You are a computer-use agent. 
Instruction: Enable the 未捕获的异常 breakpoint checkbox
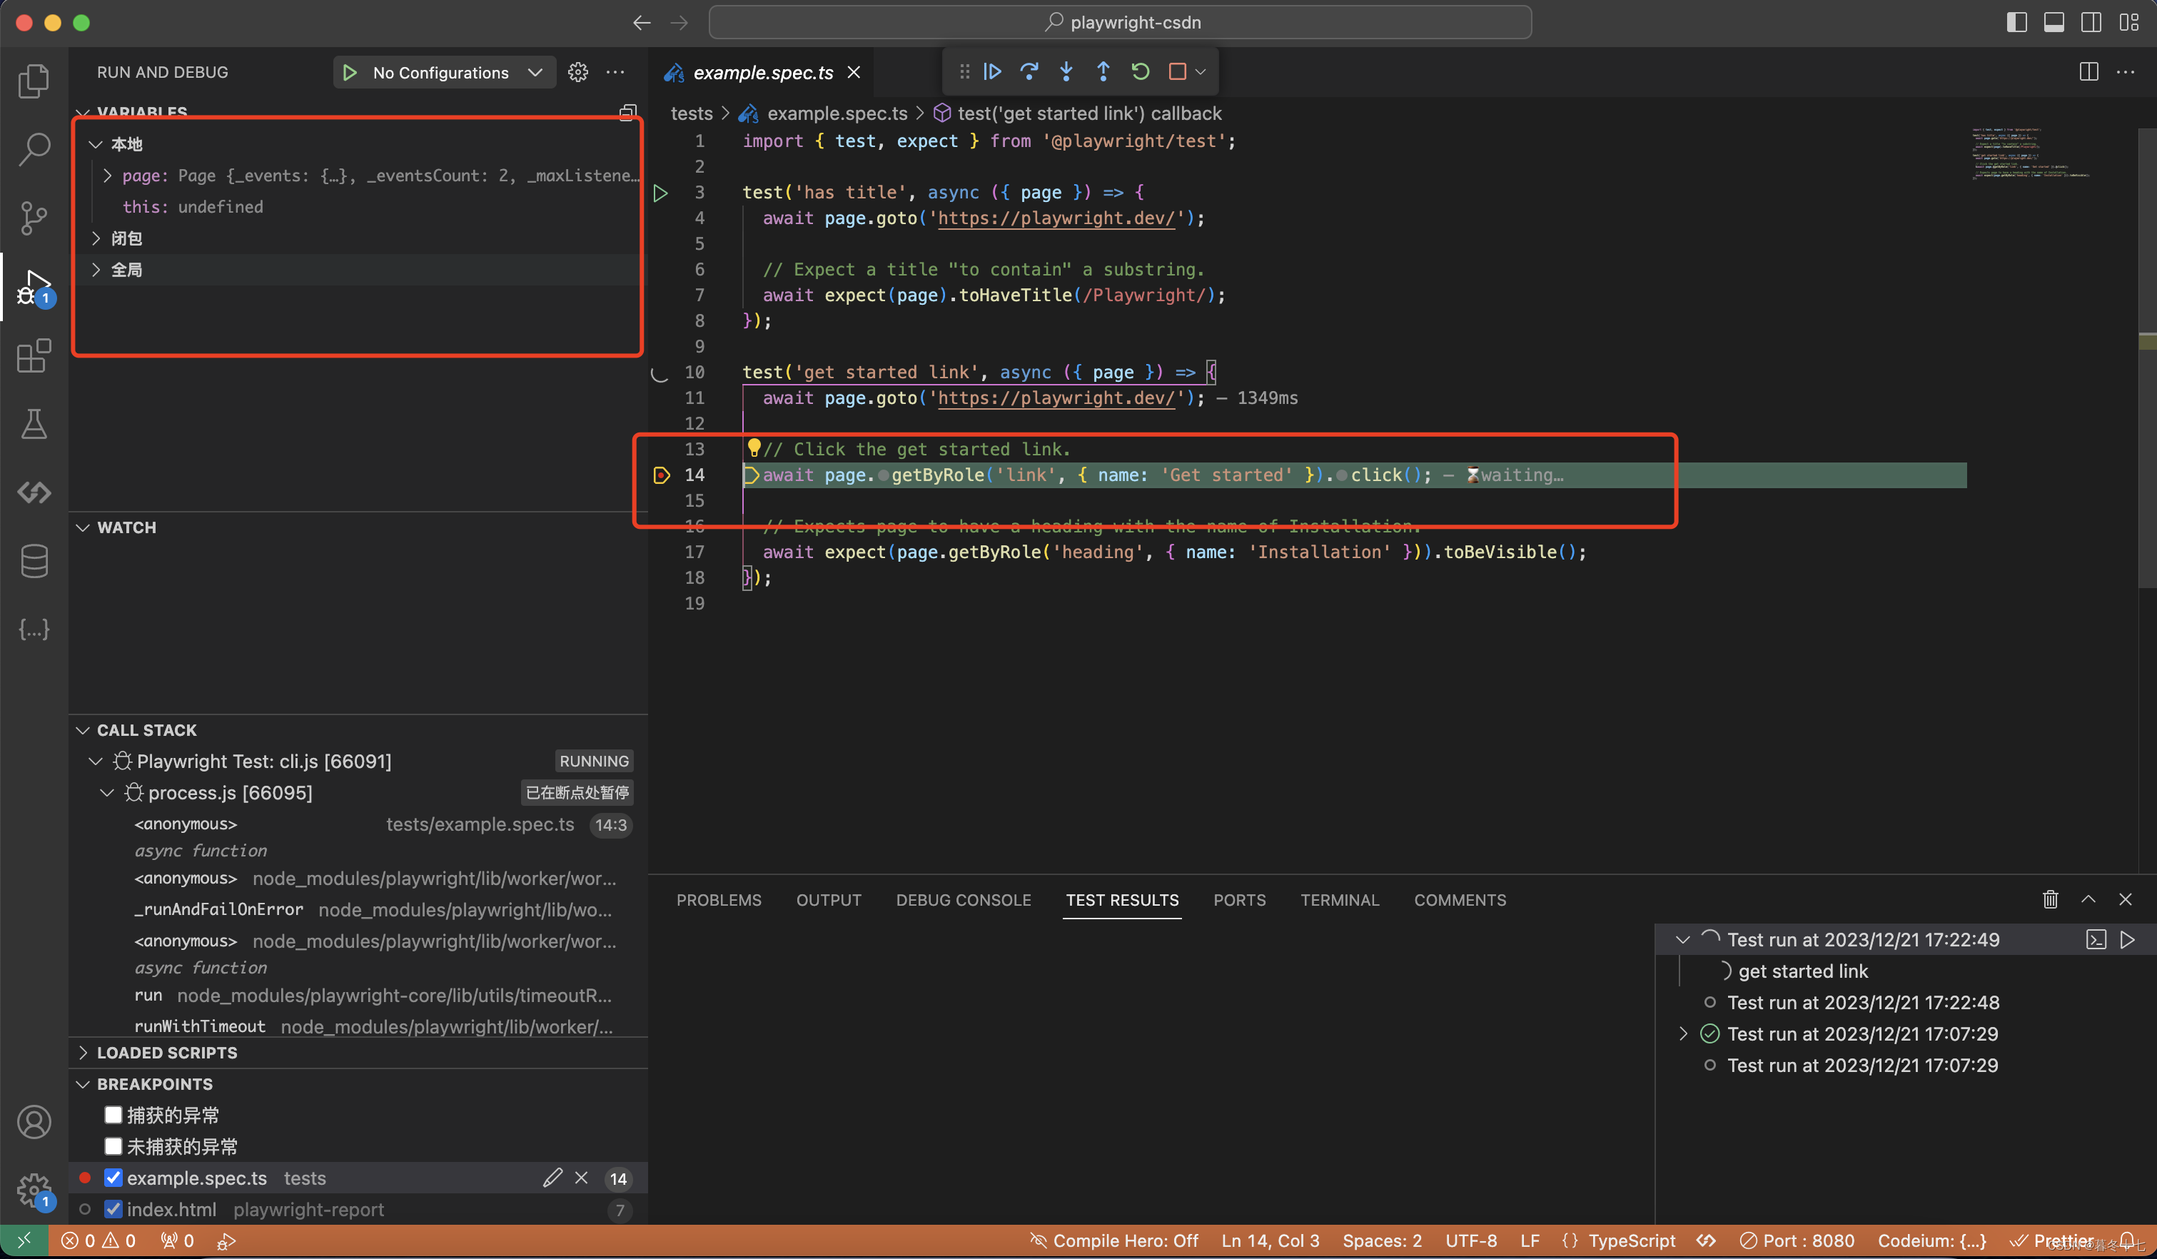click(113, 1146)
